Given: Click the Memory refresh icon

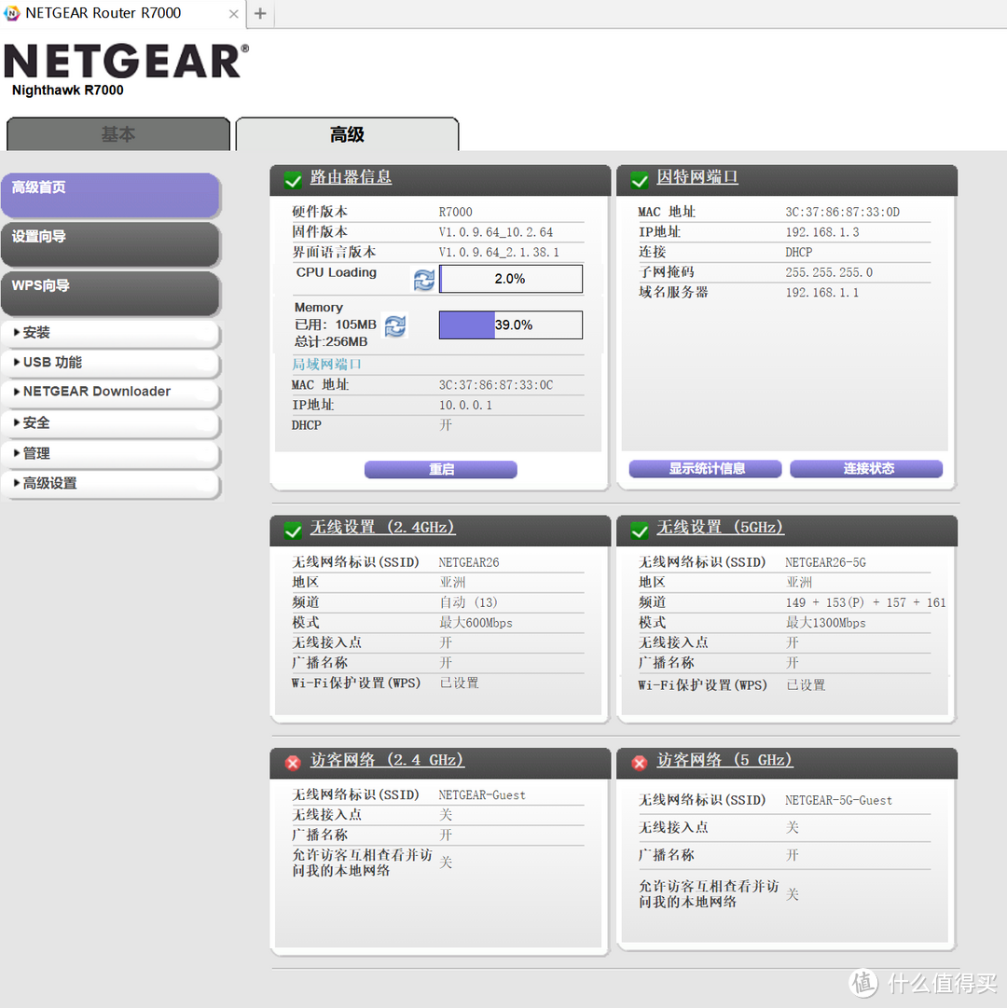Looking at the screenshot, I should click(x=395, y=326).
